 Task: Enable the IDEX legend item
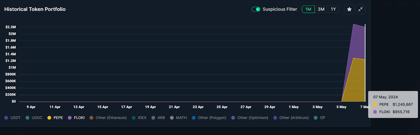click(x=139, y=118)
